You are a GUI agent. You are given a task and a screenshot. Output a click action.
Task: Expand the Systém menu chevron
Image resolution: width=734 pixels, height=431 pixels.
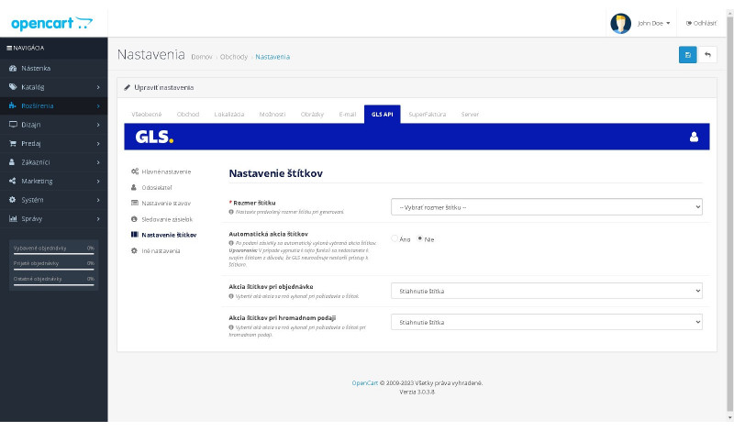tap(98, 200)
